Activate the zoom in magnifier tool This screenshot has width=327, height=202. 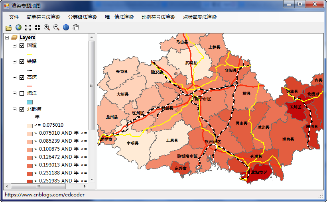coord(47,27)
